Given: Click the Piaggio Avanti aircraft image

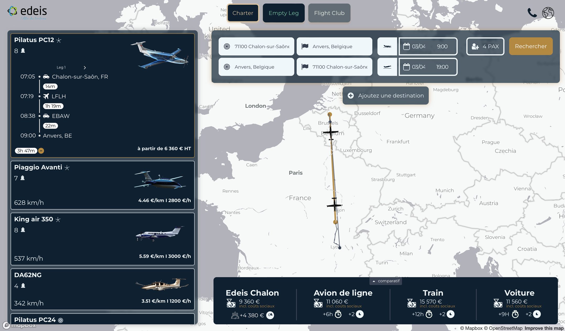Looking at the screenshot, I should [x=160, y=180].
